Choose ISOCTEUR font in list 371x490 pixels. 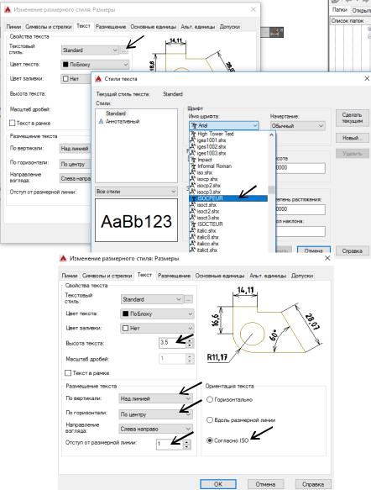(228, 224)
